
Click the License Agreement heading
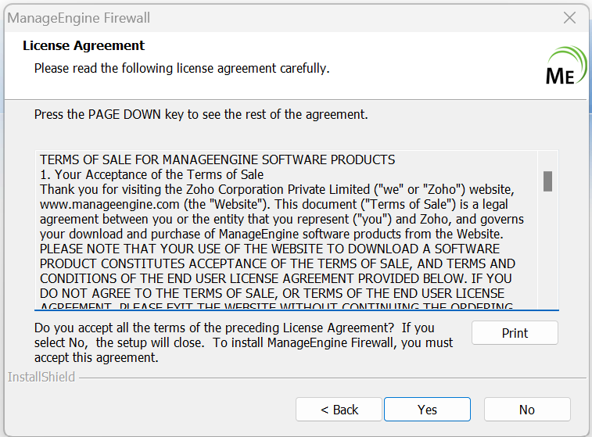84,45
